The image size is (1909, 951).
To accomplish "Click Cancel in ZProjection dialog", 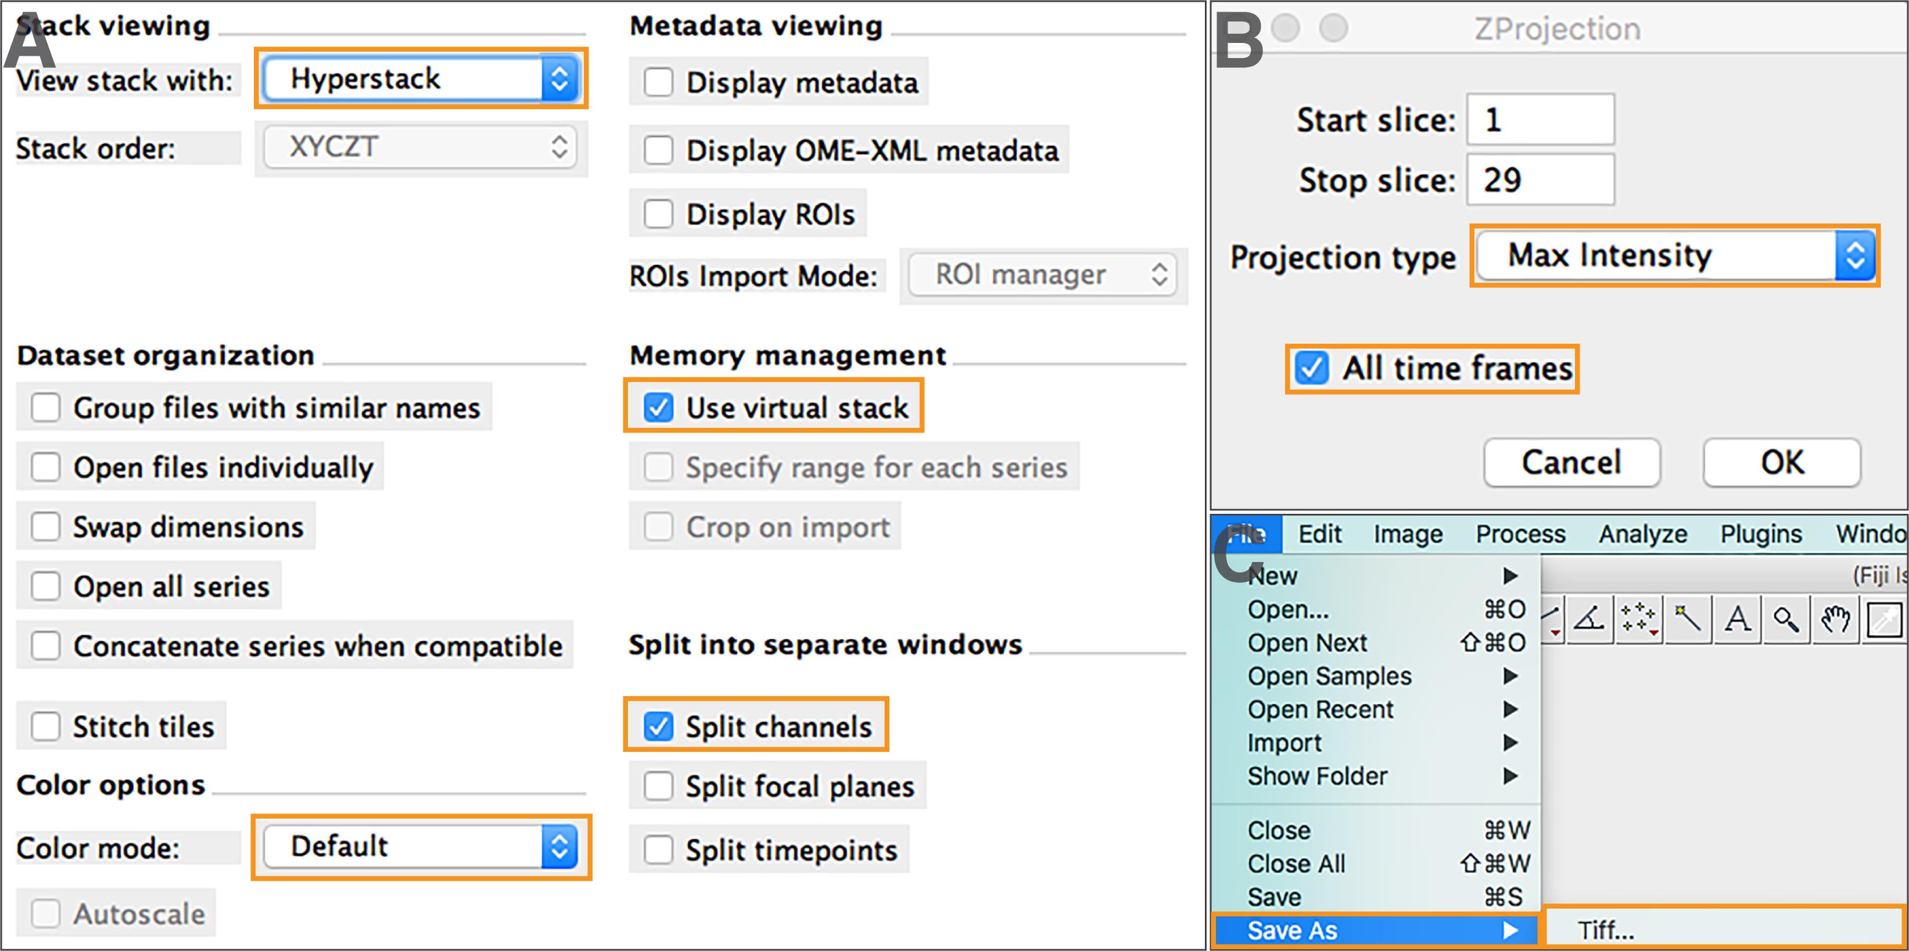I will (x=1571, y=462).
